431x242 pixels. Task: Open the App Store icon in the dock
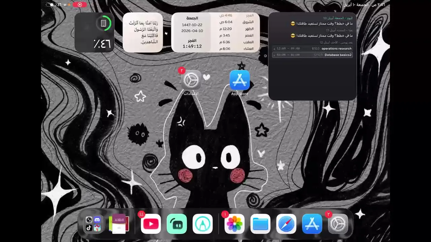(x=312, y=224)
